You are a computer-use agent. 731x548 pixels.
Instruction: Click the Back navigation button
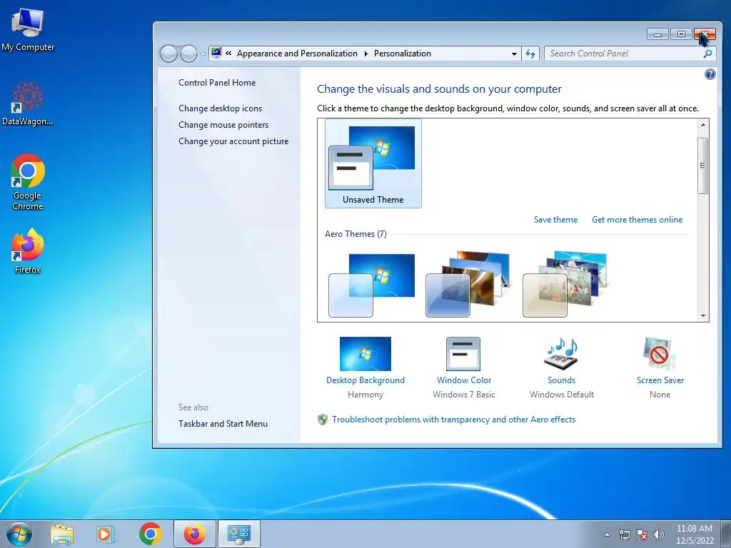(168, 54)
